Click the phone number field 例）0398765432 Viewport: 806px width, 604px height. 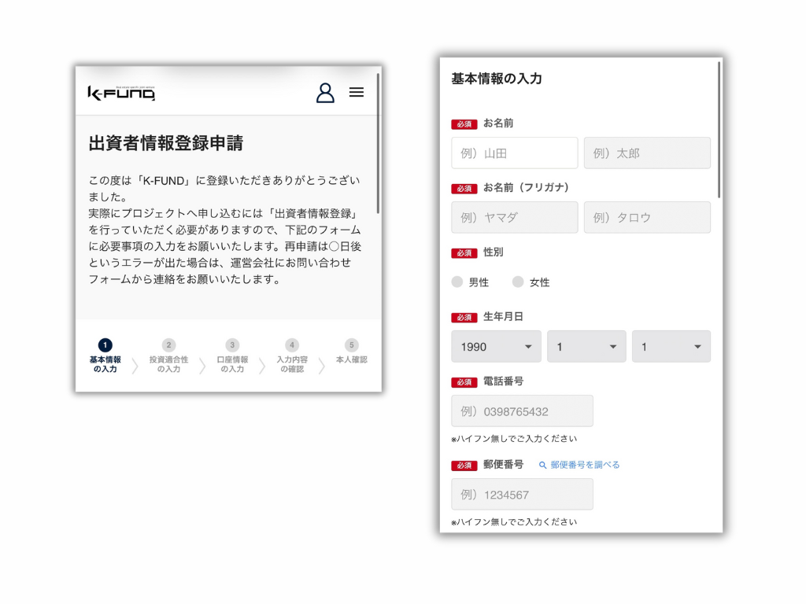522,411
